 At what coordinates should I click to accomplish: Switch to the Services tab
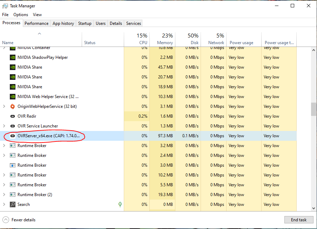(134, 23)
